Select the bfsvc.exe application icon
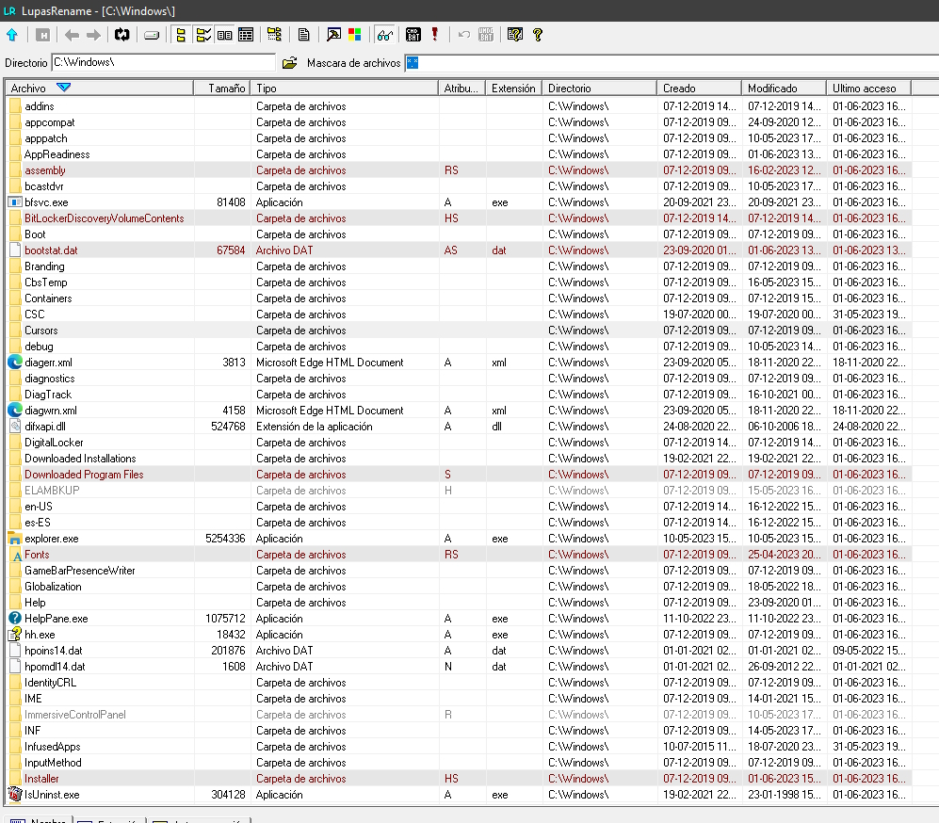Viewport: 939px width, 823px height. [x=15, y=202]
